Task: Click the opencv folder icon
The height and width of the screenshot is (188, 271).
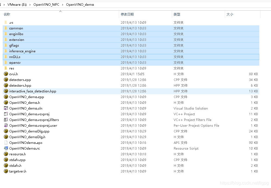Action: 6,62
